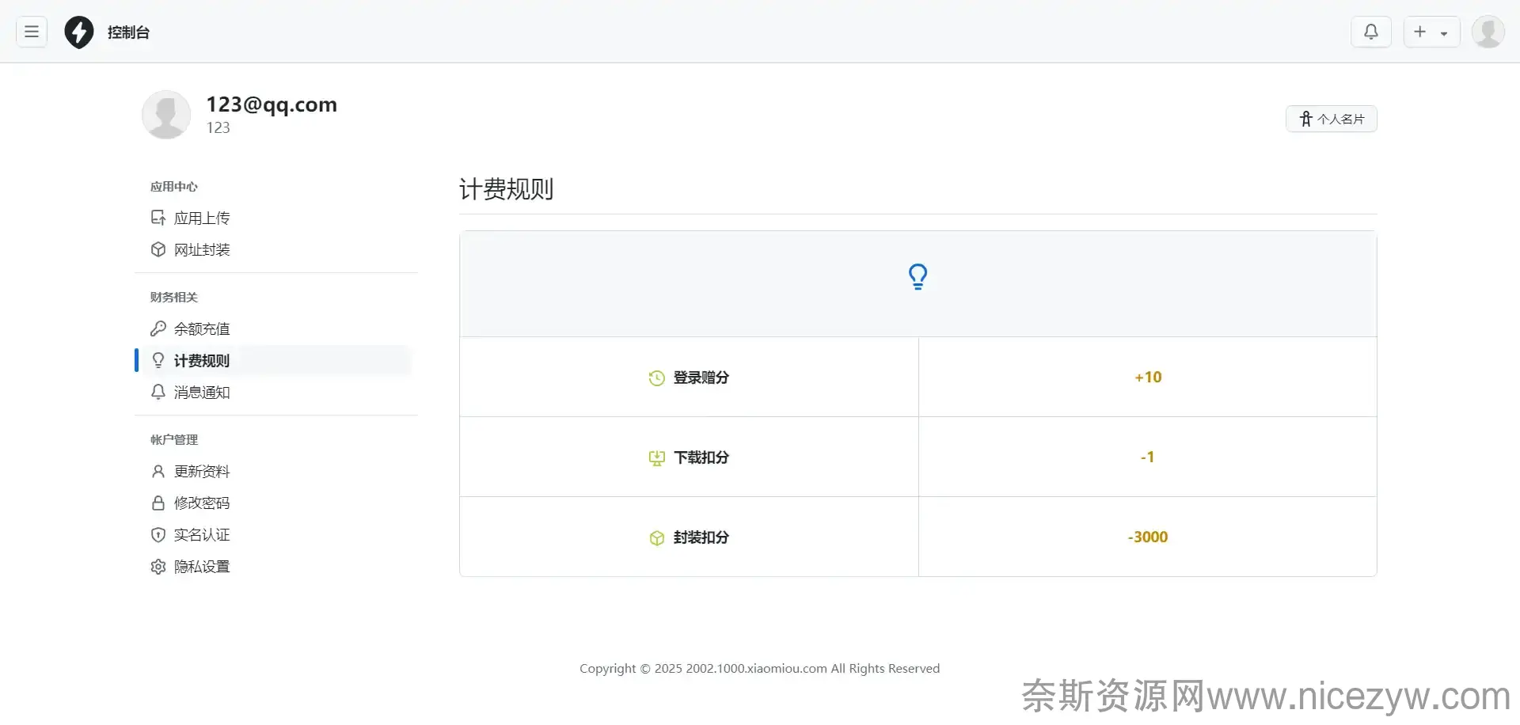
Task: Open the 修改密码 page
Action: [x=201, y=503]
